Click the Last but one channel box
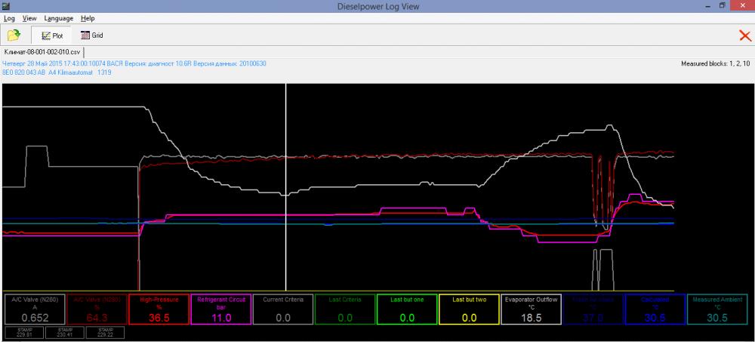This screenshot has width=755, height=342. [406, 310]
